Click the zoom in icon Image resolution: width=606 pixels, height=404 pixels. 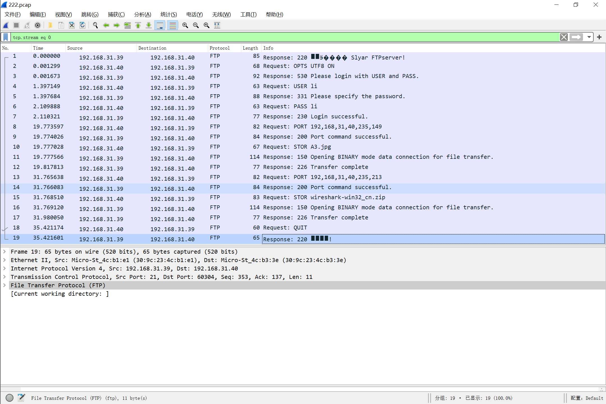pos(185,25)
